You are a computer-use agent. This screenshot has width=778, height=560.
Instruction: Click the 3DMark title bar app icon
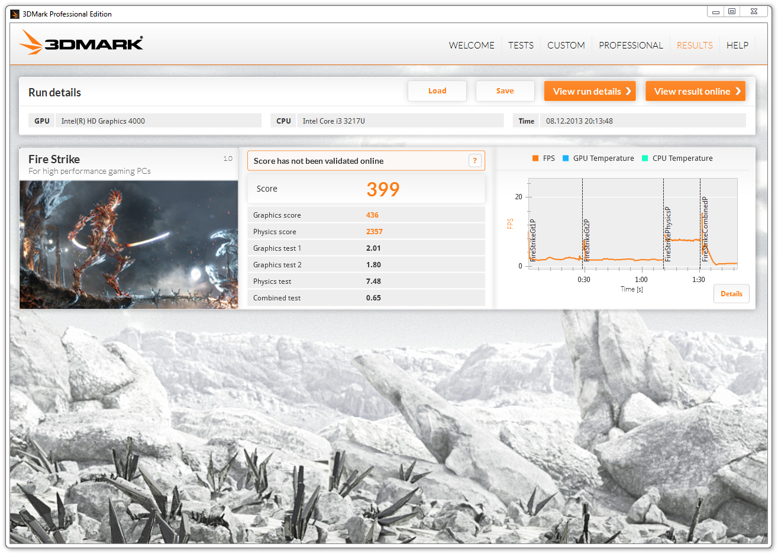(x=15, y=14)
